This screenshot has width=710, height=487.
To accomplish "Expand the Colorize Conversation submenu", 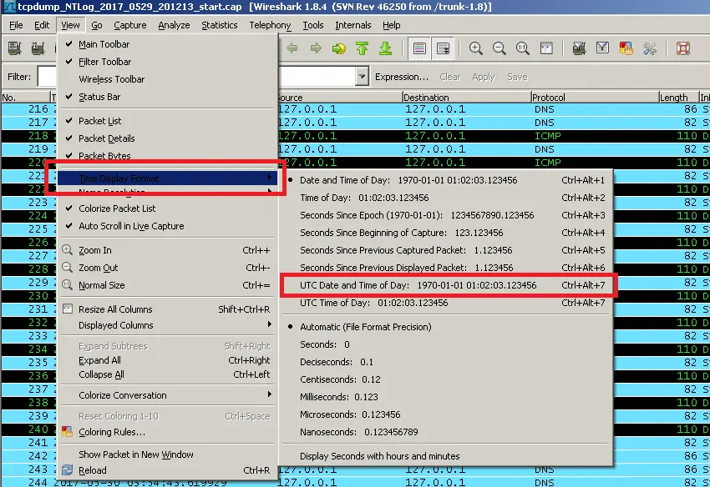I will coord(167,395).
